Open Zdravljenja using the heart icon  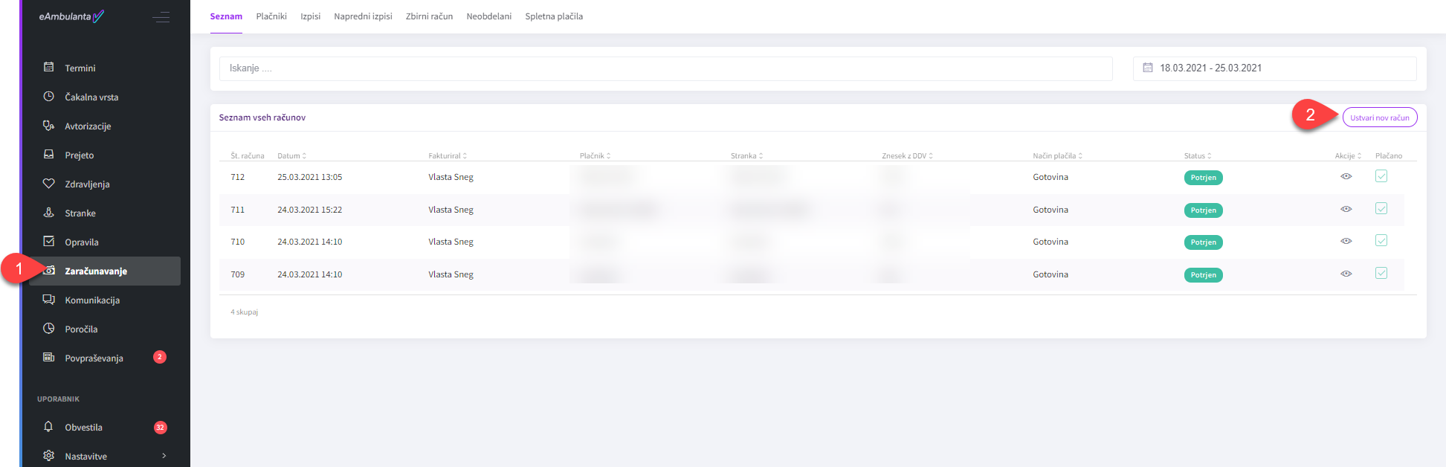pos(49,184)
